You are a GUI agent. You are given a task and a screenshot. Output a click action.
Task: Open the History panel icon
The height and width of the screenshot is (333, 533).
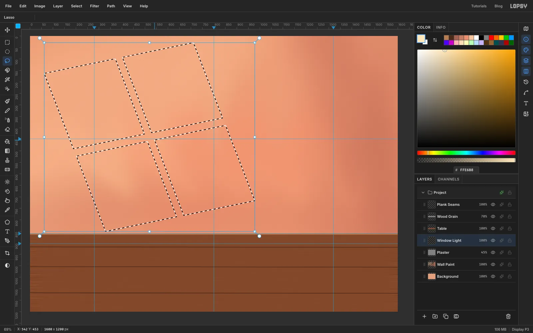526,82
